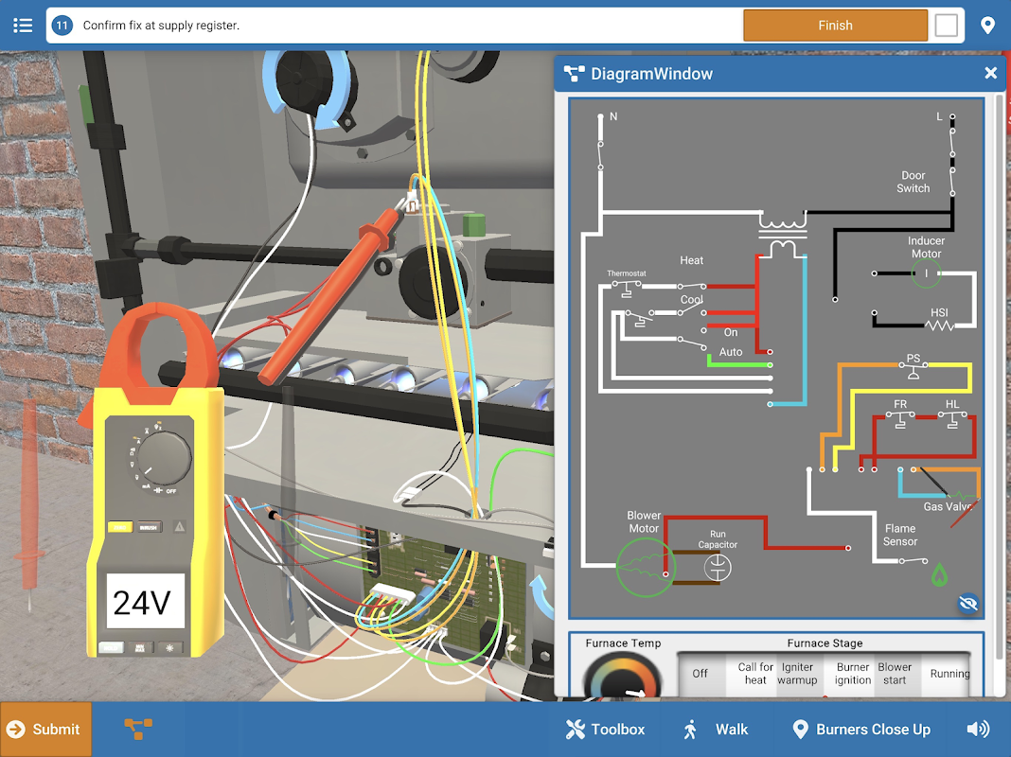Click the Furnace Temp gauge dial

pos(622,676)
